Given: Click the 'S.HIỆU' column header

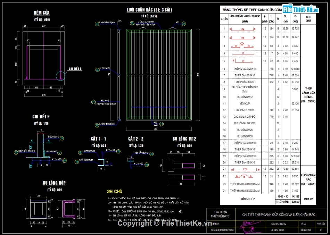Looking at the screenshot, I should pos(224,19).
